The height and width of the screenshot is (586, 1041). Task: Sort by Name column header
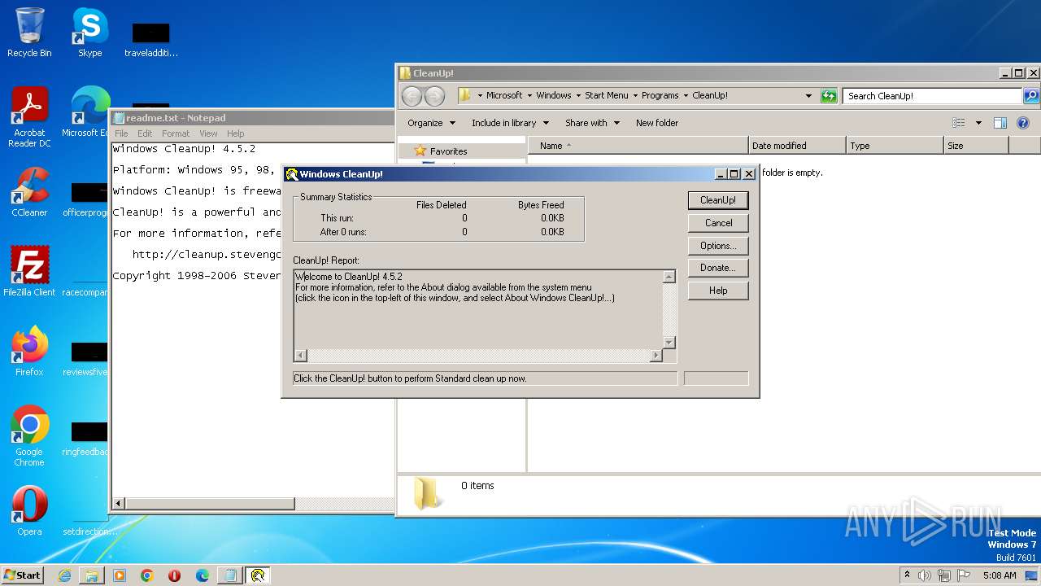[x=638, y=146]
